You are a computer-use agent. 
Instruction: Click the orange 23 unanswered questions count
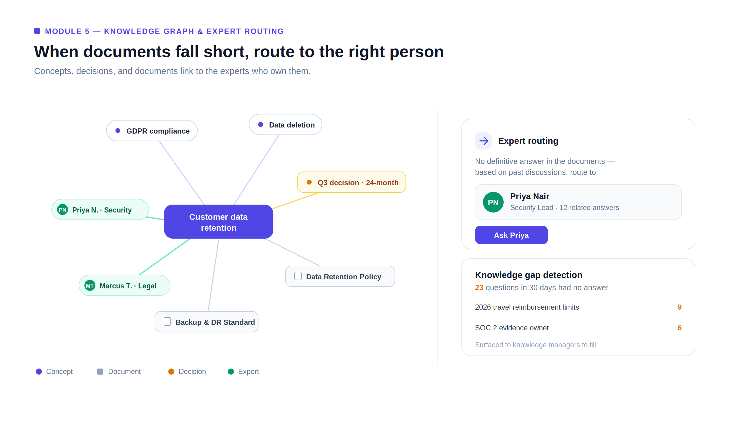[479, 287]
